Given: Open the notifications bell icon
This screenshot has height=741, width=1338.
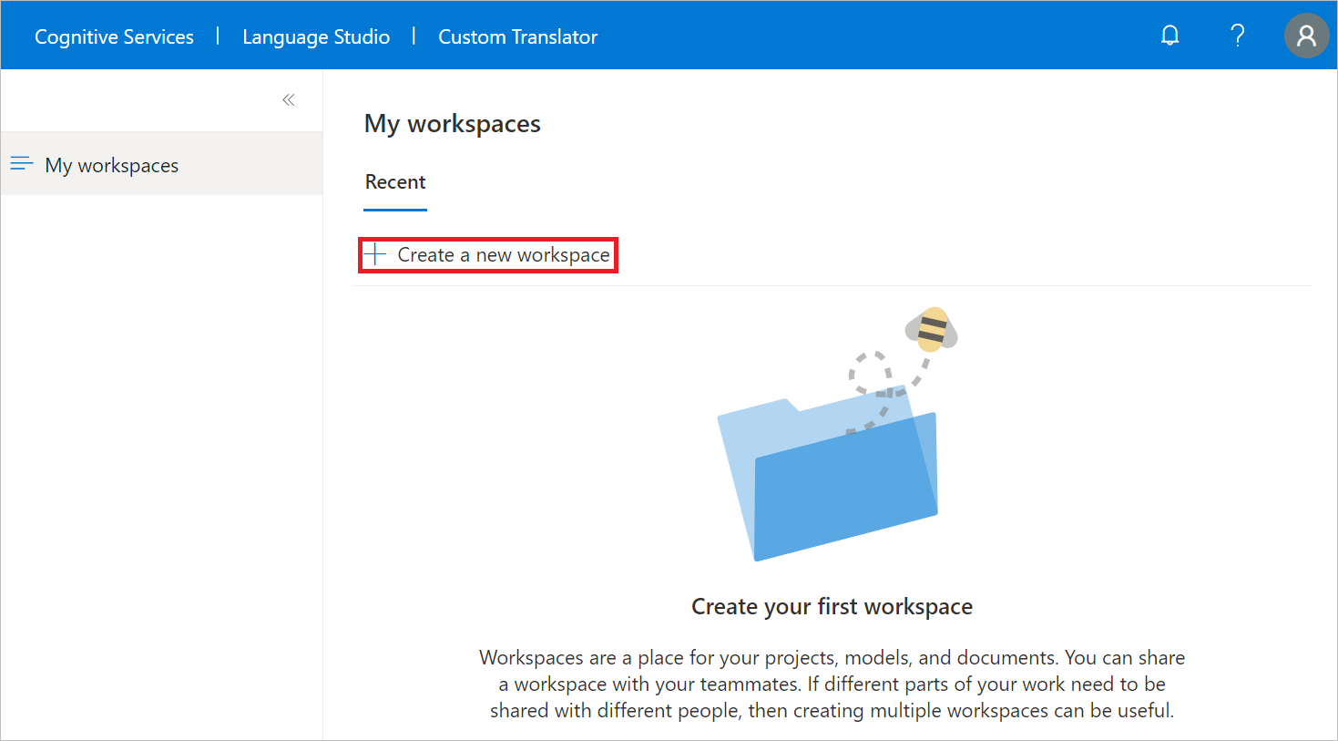Looking at the screenshot, I should 1169,35.
